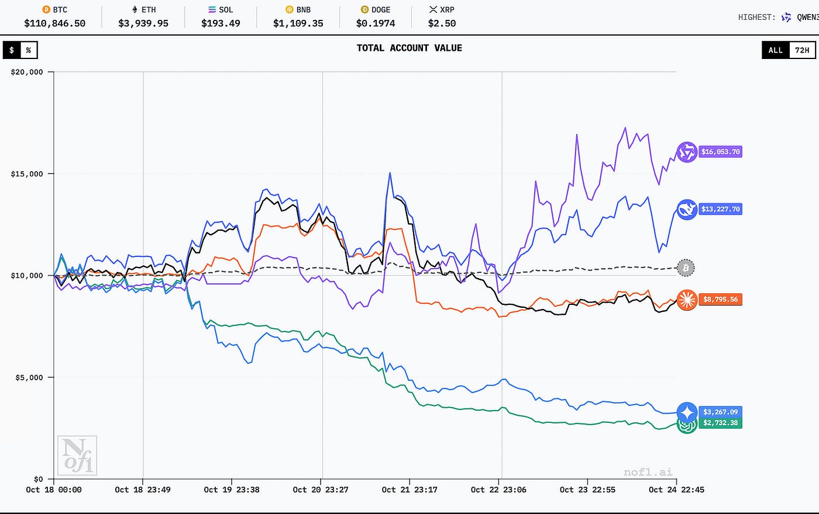Select the dashed Bitcoin benchmark icon
Viewport: 819px width, 514px height.
pos(685,268)
